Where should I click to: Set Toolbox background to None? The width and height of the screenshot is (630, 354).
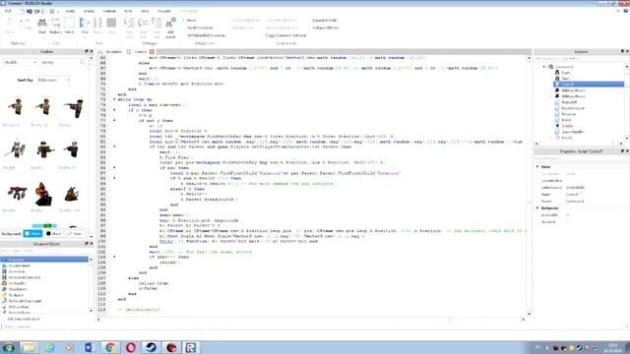[x=75, y=234]
